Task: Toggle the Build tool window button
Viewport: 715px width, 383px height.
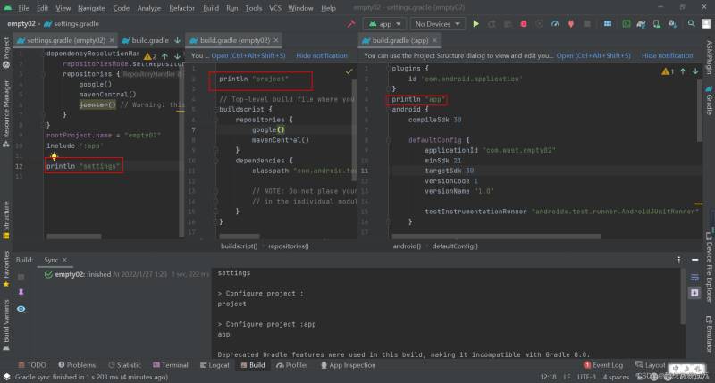Action: pyautogui.click(x=253, y=365)
